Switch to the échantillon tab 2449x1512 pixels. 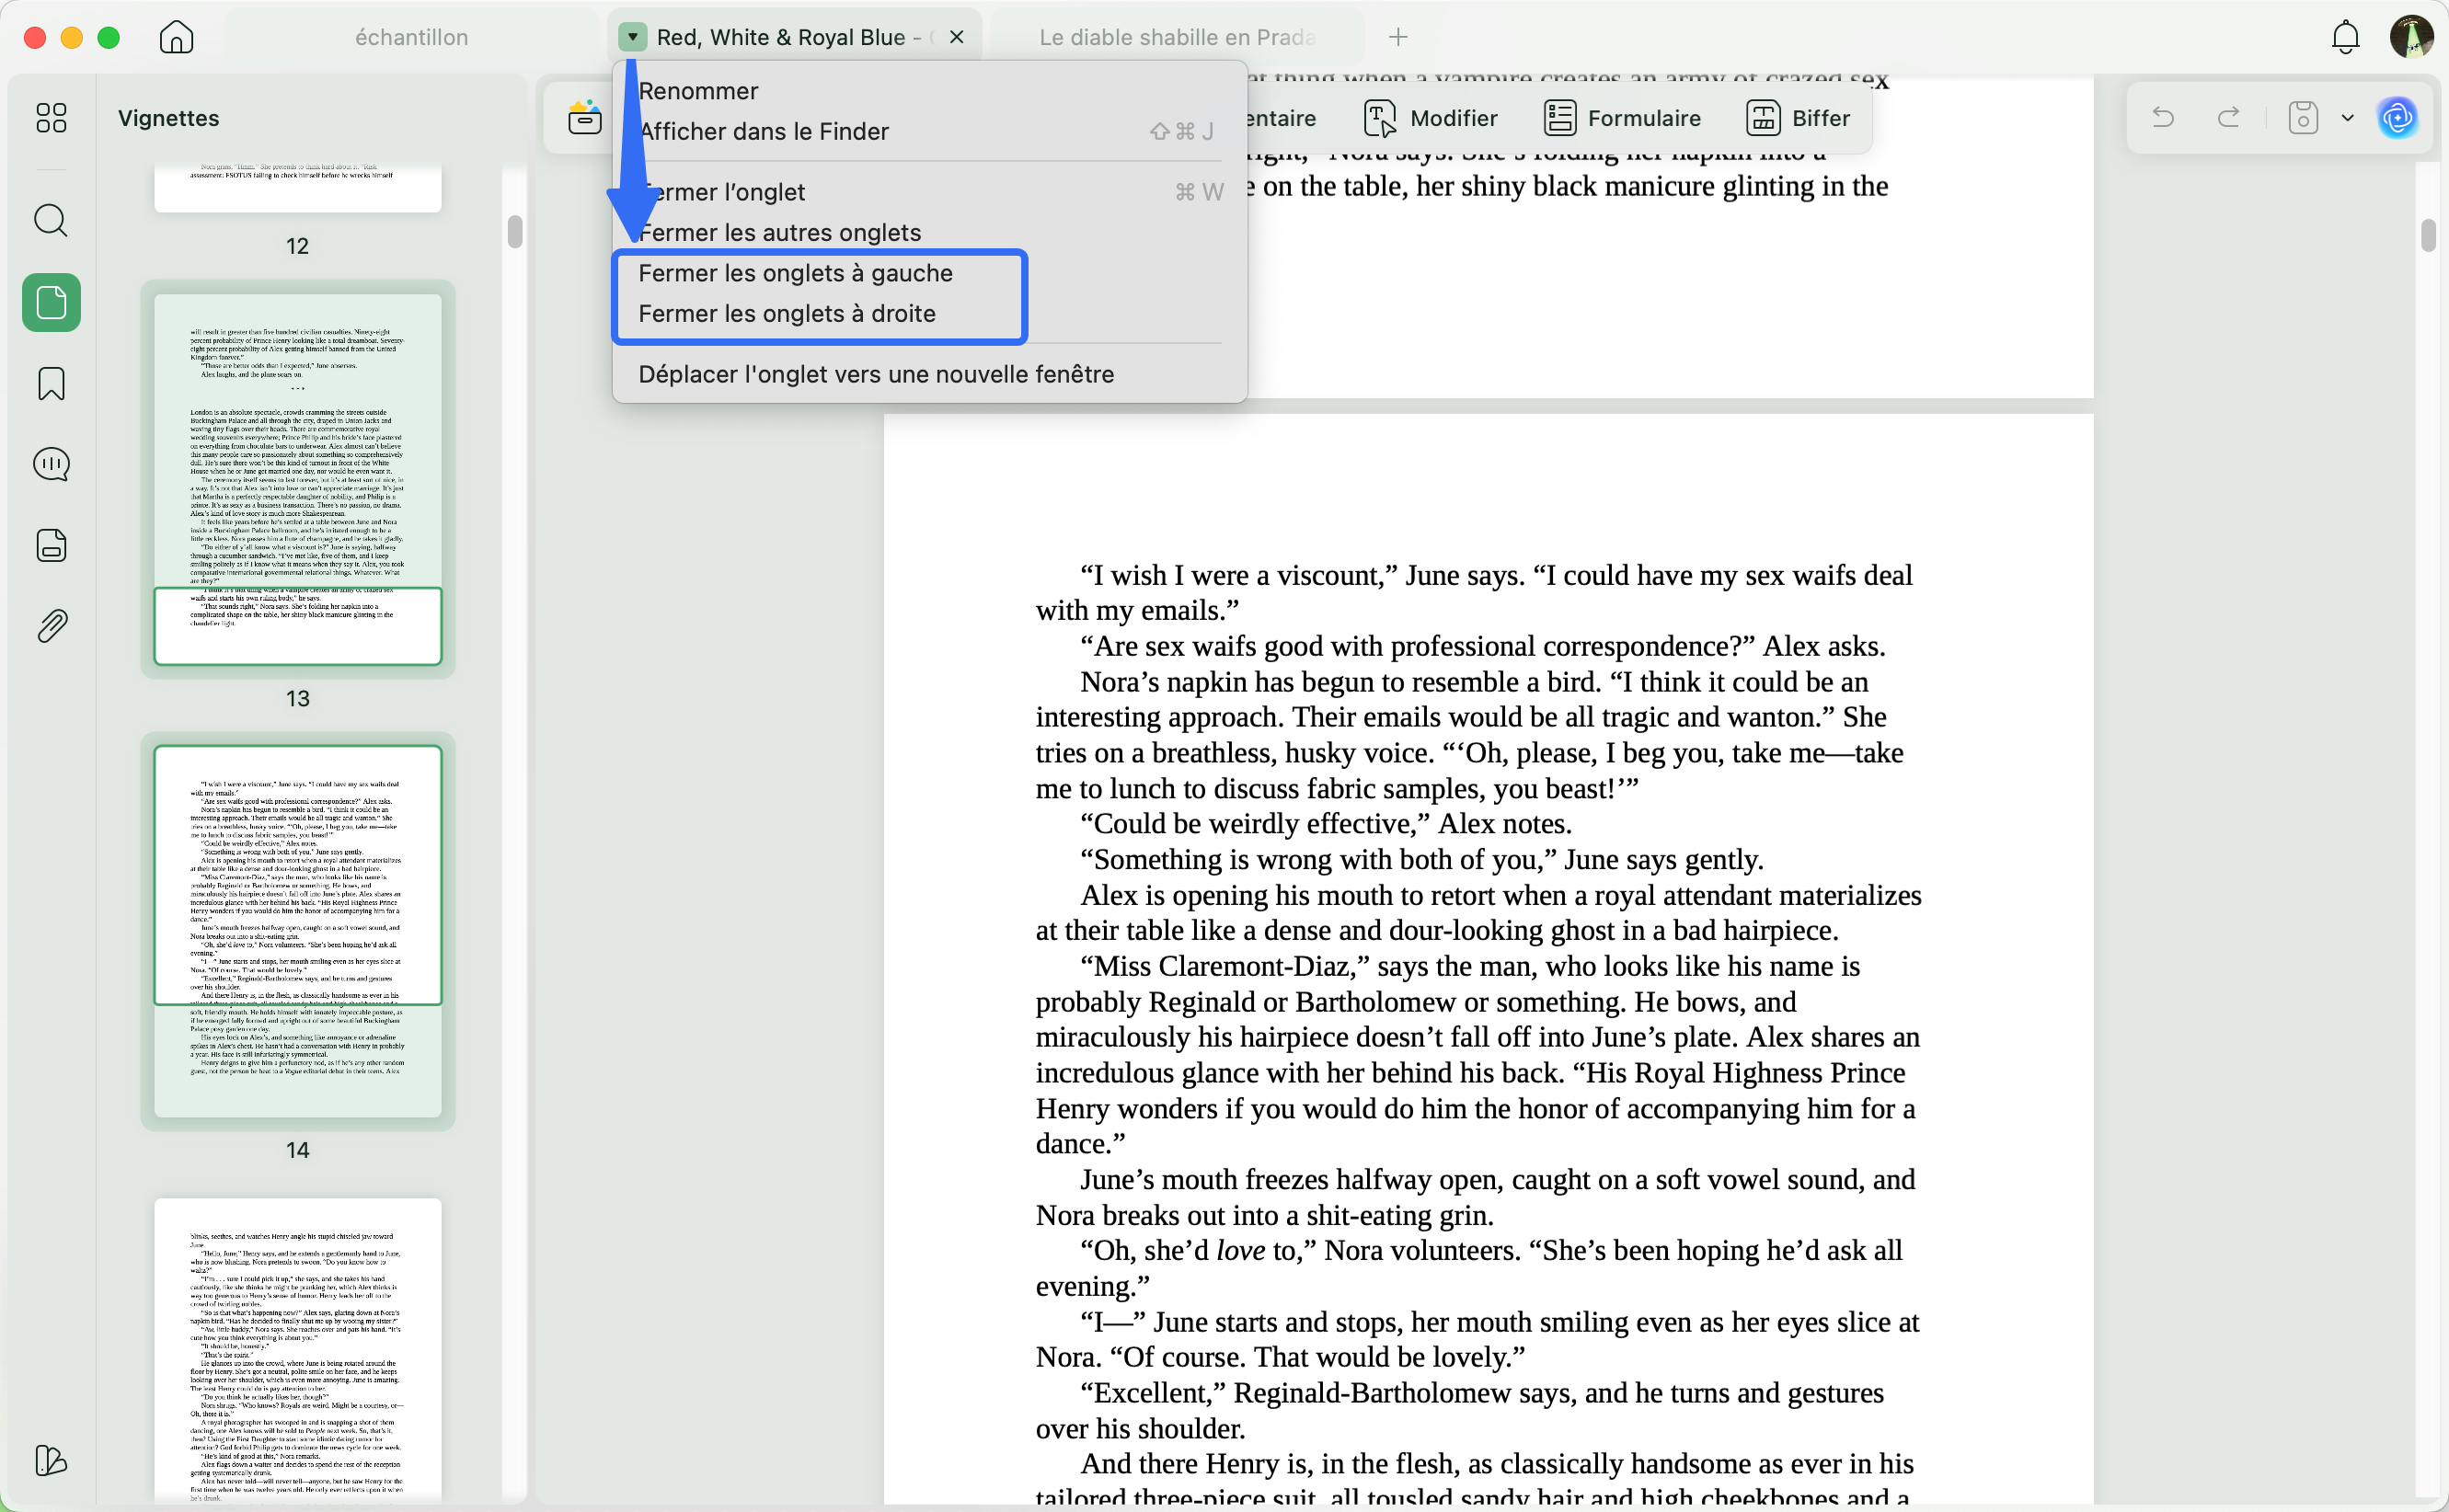tap(411, 37)
